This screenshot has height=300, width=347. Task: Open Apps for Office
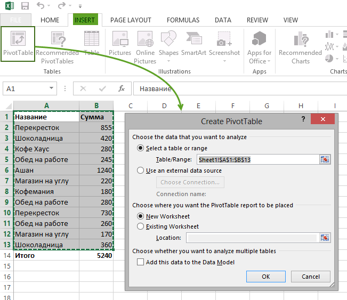[x=259, y=47]
